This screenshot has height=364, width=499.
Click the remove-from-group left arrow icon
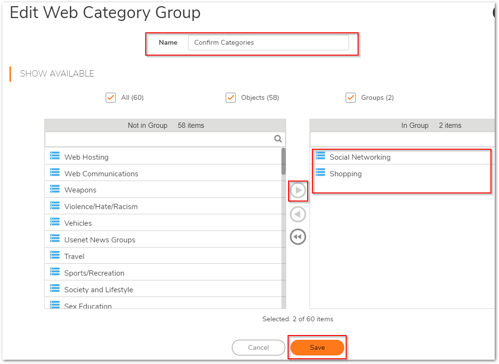(298, 214)
